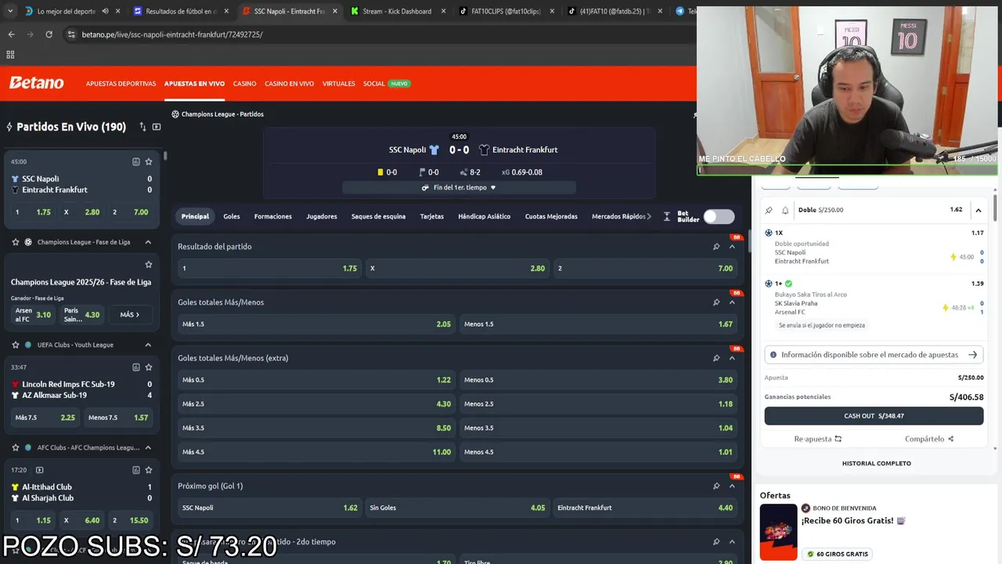
Task: Favorite the SSC Napoli match star in sidebar
Action: tap(149, 161)
